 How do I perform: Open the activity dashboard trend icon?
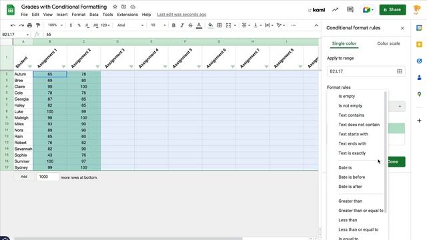pyautogui.click(x=335, y=10)
